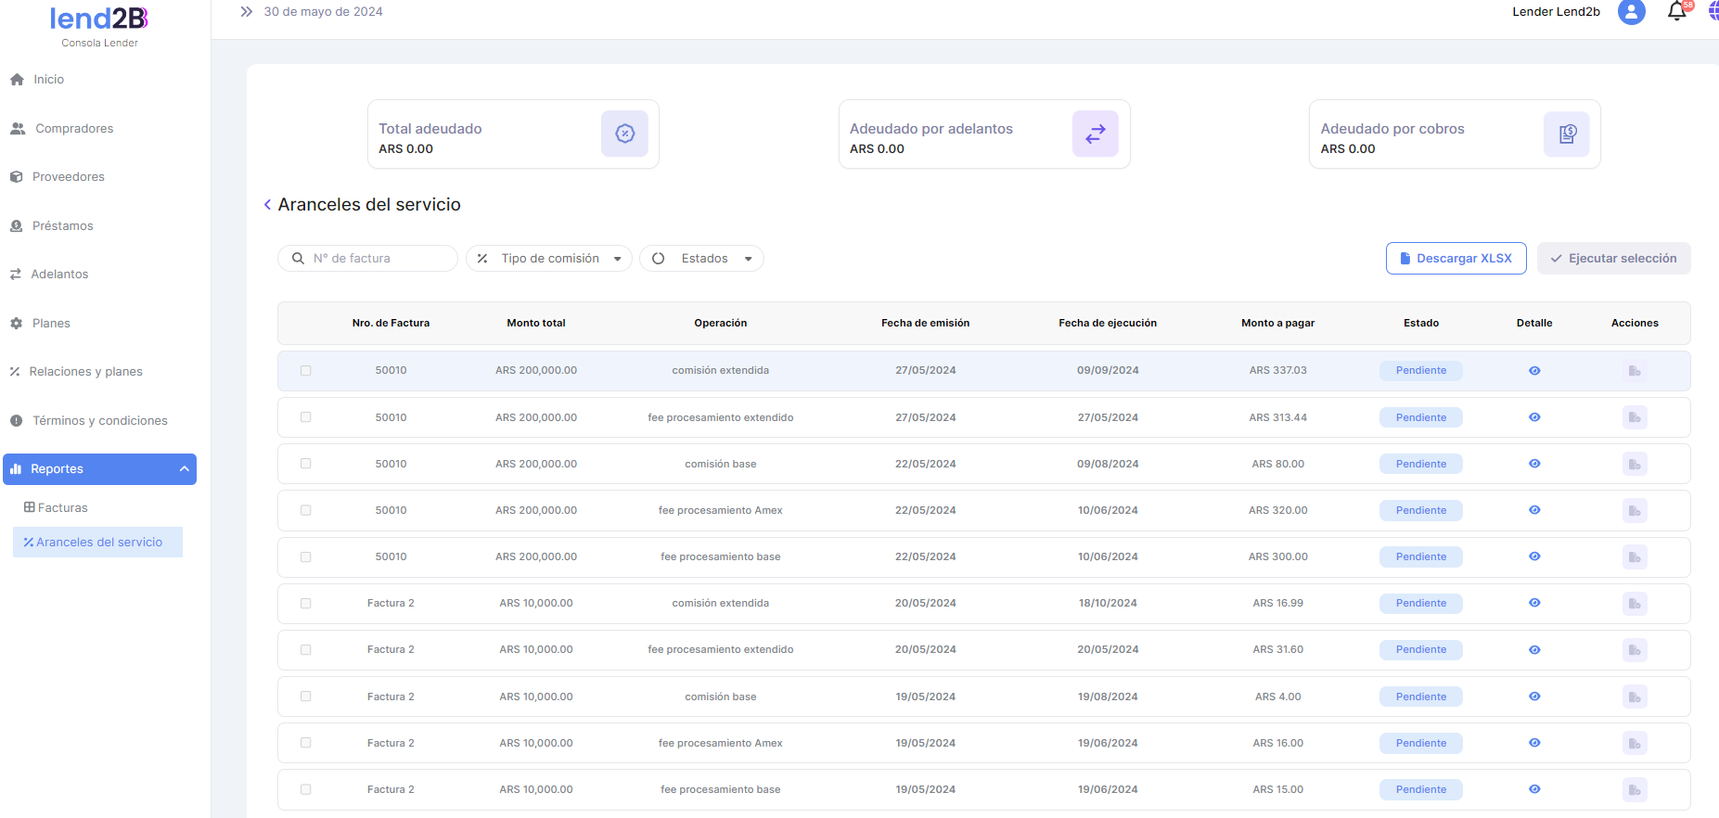Image resolution: width=1719 pixels, height=818 pixels.
Task: Click the Adeudado por cobros icon
Action: coord(1566,134)
